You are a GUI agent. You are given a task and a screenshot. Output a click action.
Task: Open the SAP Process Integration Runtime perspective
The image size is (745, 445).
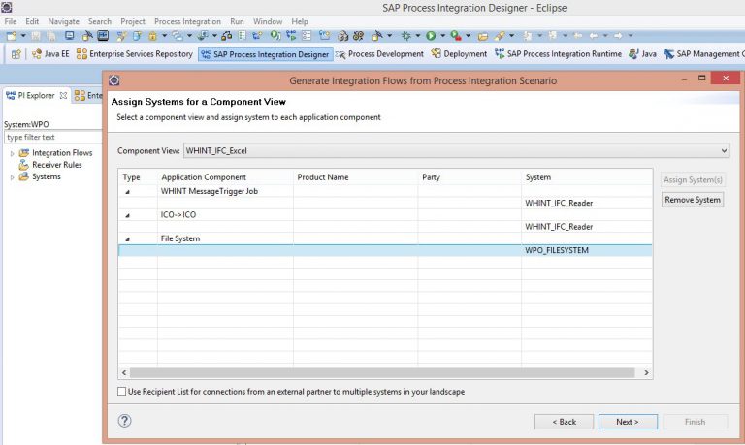[558, 54]
